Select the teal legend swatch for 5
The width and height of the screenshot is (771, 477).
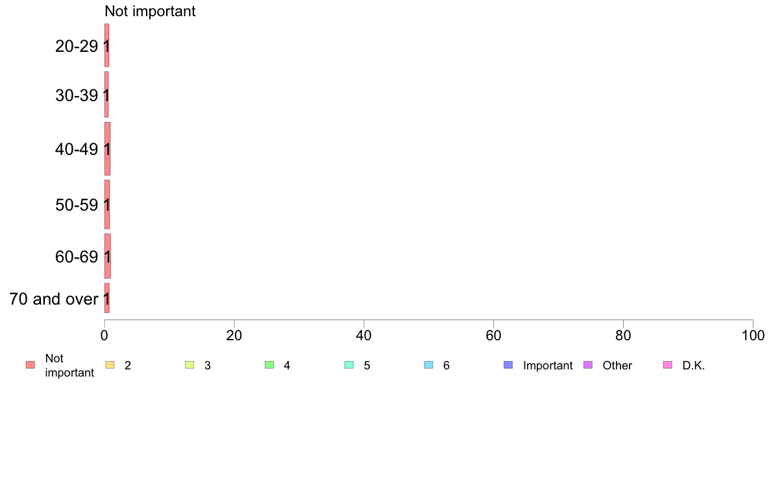[349, 365]
